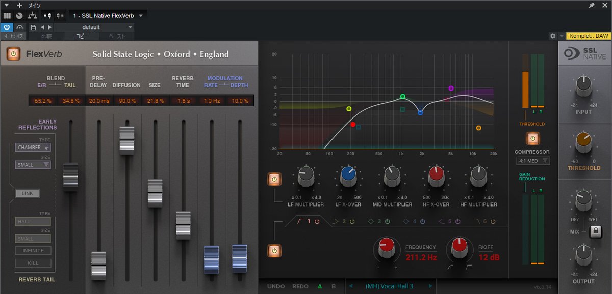Click the red FREQUENCY knob
The image size is (612, 294).
[x=387, y=249]
